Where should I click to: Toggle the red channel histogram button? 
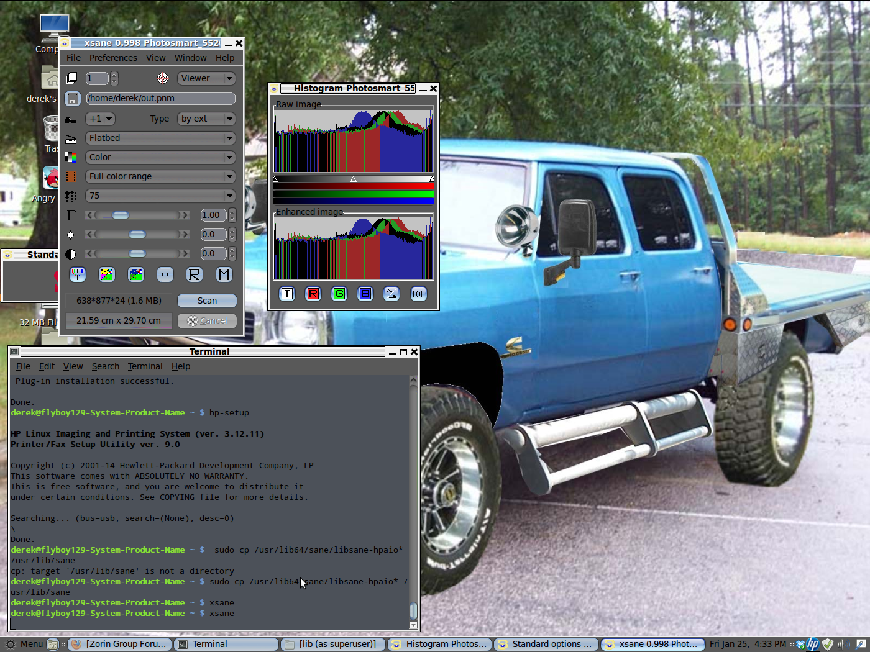(313, 294)
